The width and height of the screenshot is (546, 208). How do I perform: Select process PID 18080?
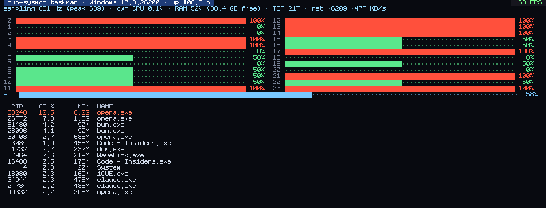tap(17, 174)
